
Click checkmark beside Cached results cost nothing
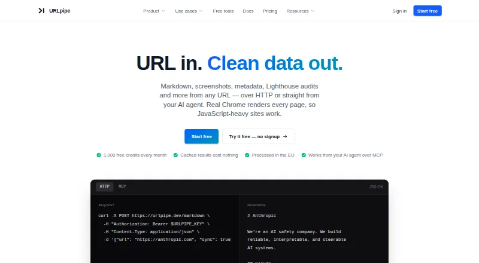175,155
